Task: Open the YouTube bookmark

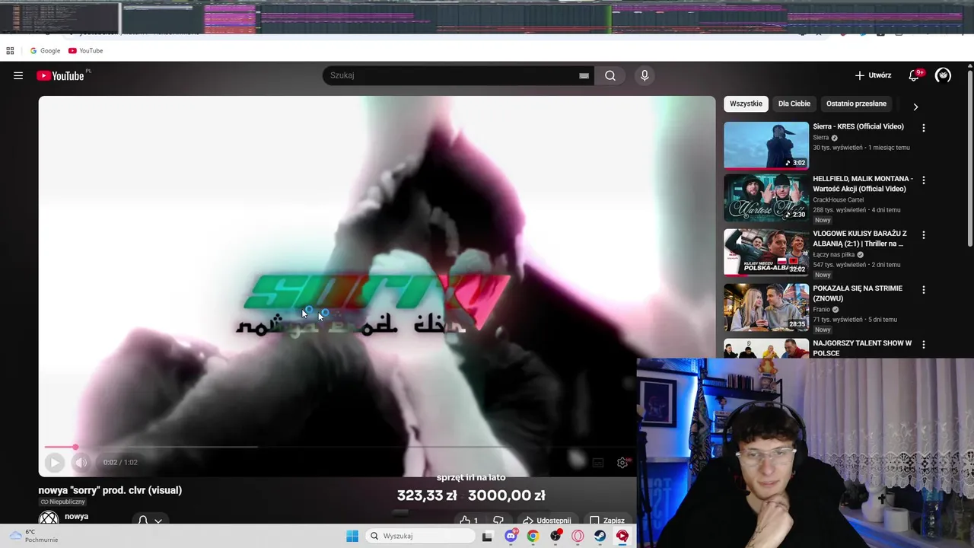Action: [85, 51]
